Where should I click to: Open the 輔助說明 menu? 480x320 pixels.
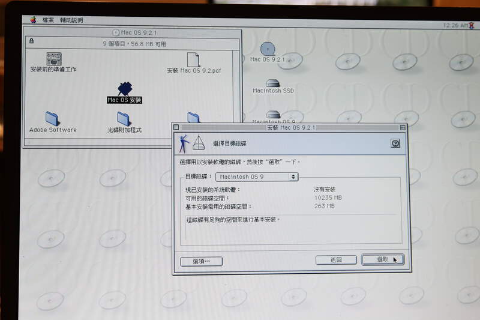(x=71, y=20)
